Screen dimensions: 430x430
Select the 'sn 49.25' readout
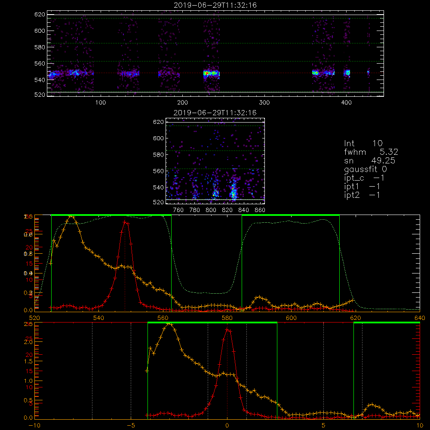point(370,160)
